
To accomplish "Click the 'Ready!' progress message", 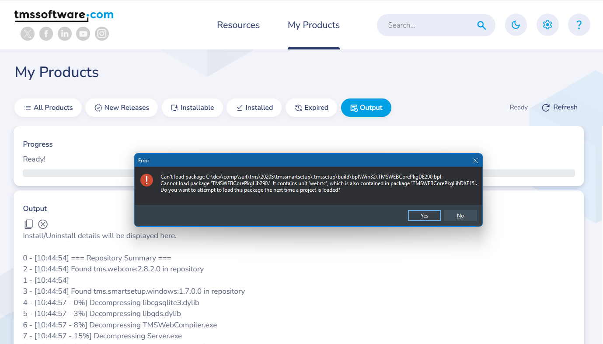I will pos(35,159).
